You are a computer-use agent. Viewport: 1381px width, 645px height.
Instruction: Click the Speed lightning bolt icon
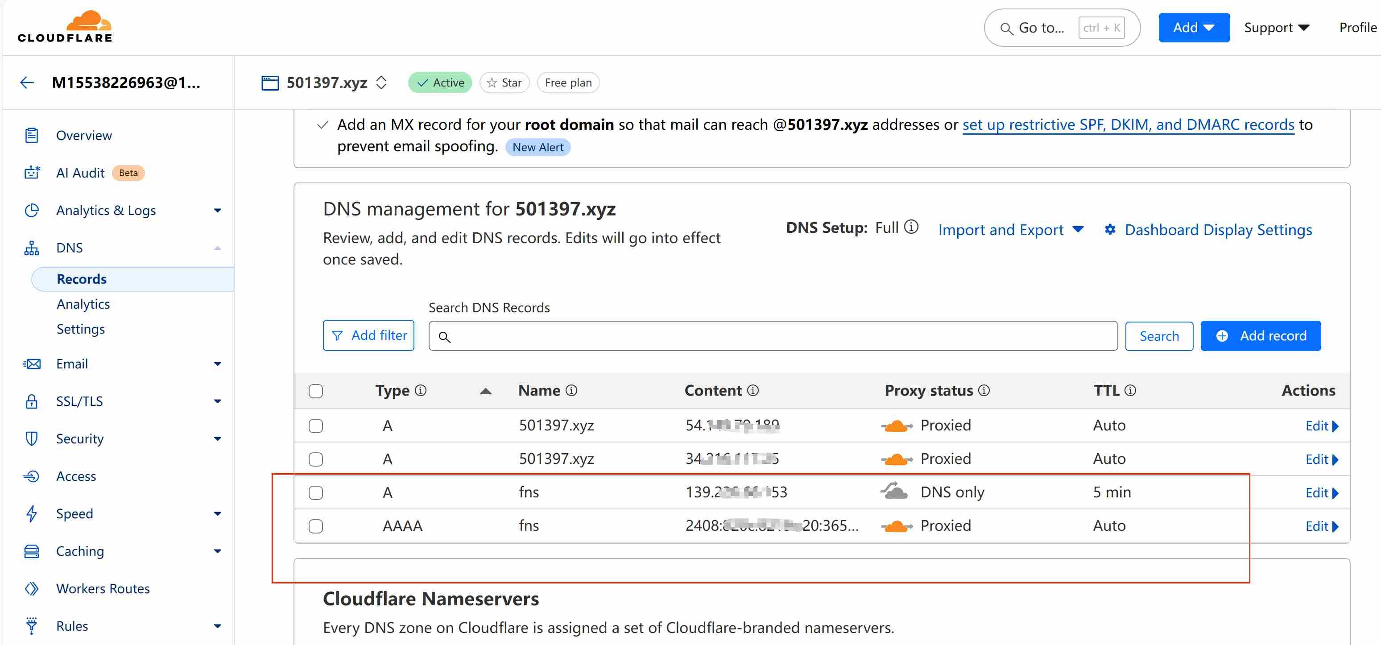pos(32,514)
